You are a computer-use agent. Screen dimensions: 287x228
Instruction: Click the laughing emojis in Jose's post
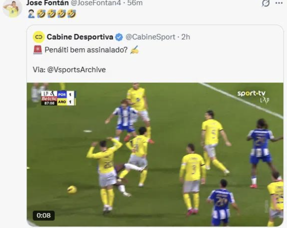coord(56,14)
